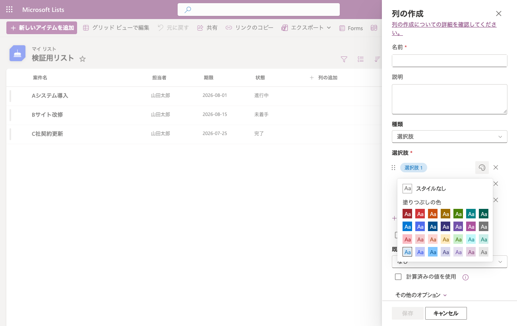Open the group-by icon beside filter

[361, 59]
